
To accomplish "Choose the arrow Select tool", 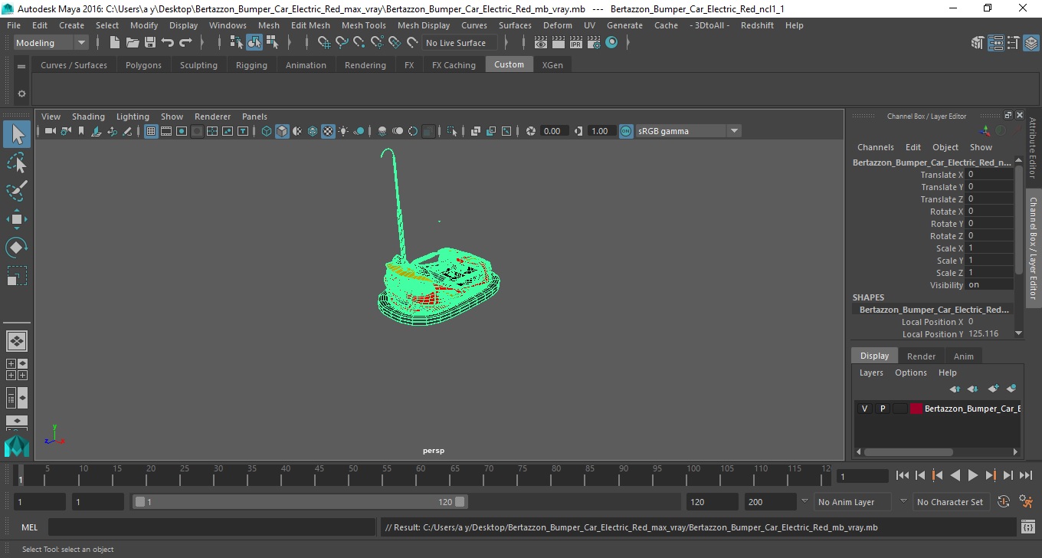I will [x=17, y=135].
